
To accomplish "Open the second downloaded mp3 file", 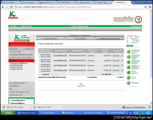I will click(44, 107).
